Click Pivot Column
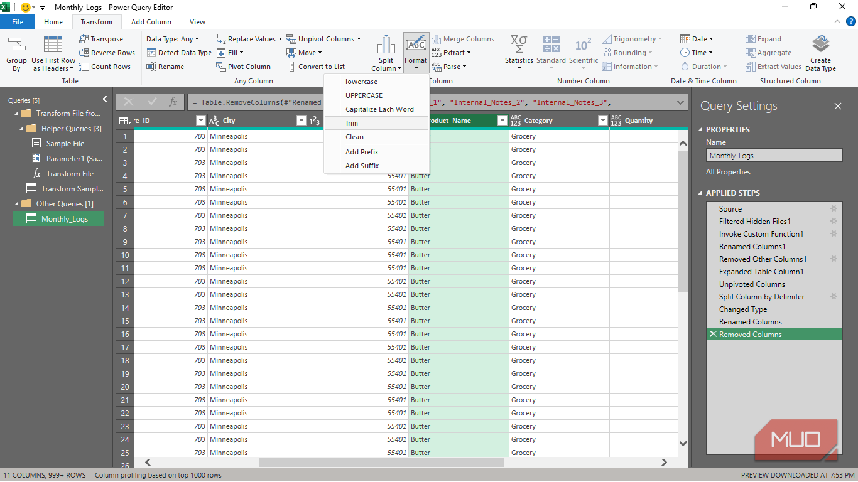 pos(243,67)
